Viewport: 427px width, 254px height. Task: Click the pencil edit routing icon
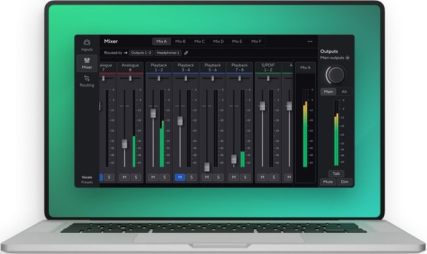tap(187, 53)
